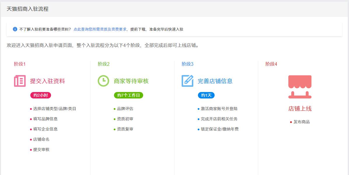Click the text 提前下载，准备完毕后快速入驻

coord(157,29)
